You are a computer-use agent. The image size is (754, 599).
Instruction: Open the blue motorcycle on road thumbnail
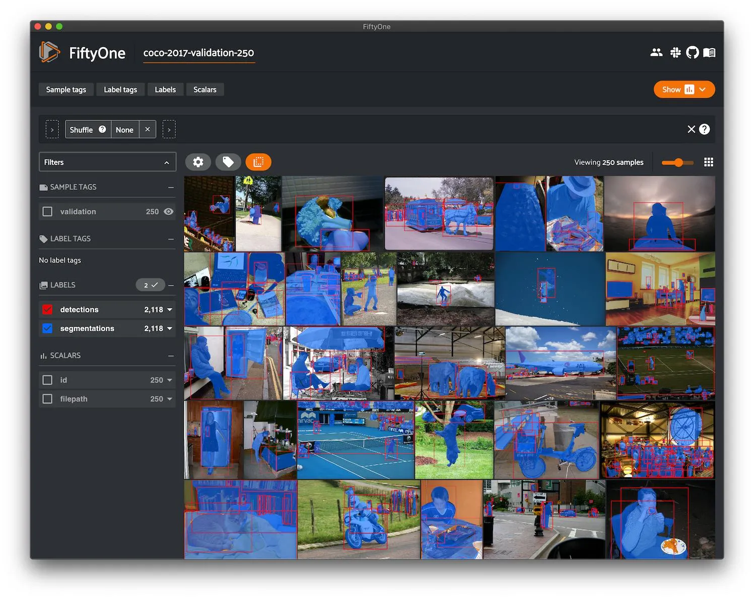(x=359, y=519)
